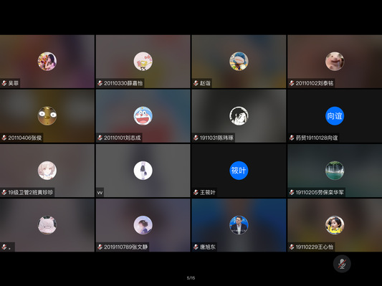This screenshot has width=382, height=286.
Task: Click the name label 王筱叶
Action: click(208, 192)
